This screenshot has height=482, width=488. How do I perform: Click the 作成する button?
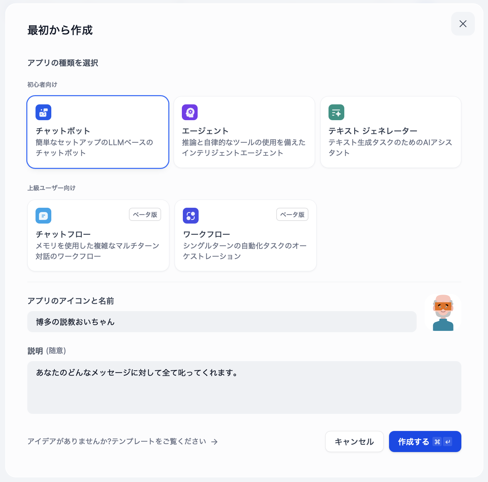pyautogui.click(x=425, y=442)
